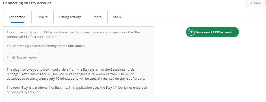Select the Prices tab

click(97, 17)
